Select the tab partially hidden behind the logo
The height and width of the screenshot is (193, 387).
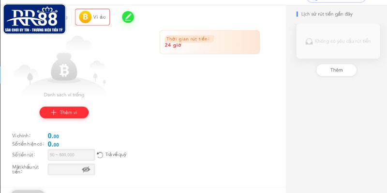(x=69, y=17)
